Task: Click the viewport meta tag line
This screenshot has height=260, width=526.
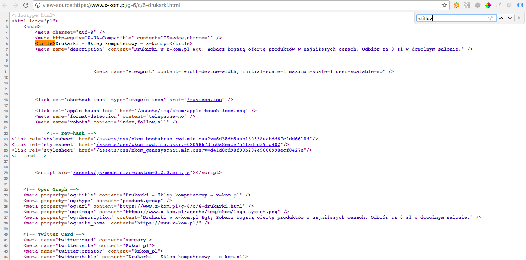Action: coord(243,71)
